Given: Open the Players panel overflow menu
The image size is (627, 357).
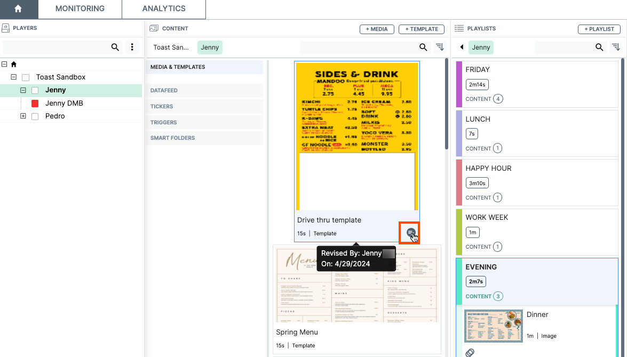Looking at the screenshot, I should click(132, 47).
